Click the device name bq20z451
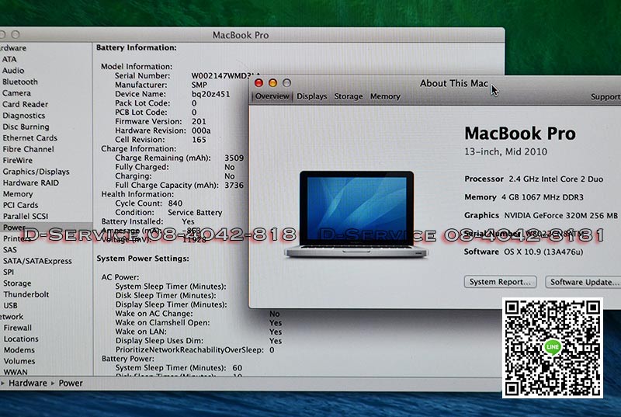The width and height of the screenshot is (621, 417). pos(210,94)
